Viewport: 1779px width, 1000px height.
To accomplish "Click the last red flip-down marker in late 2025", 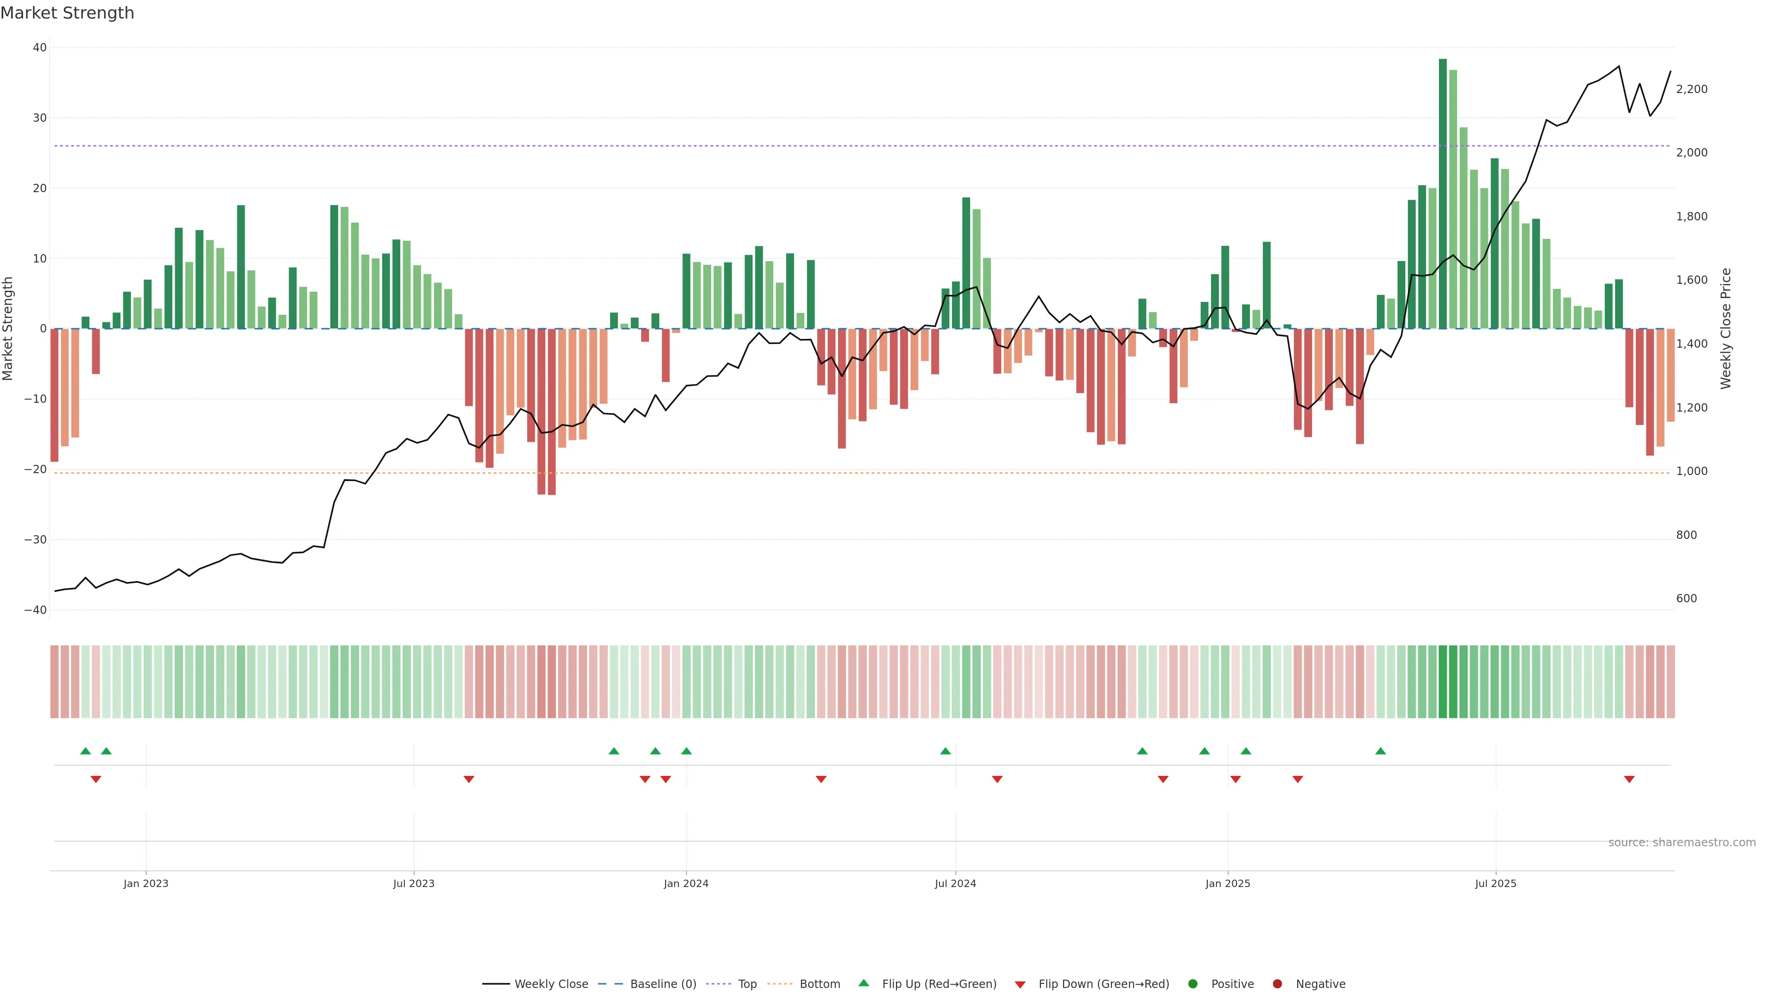I will tap(1629, 779).
